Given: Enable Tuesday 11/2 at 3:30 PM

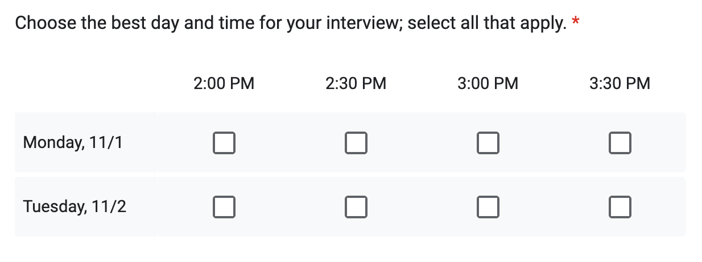Looking at the screenshot, I should (x=620, y=207).
